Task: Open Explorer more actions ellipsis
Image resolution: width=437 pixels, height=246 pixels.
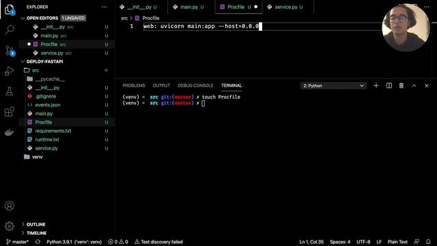Action: coord(104,7)
